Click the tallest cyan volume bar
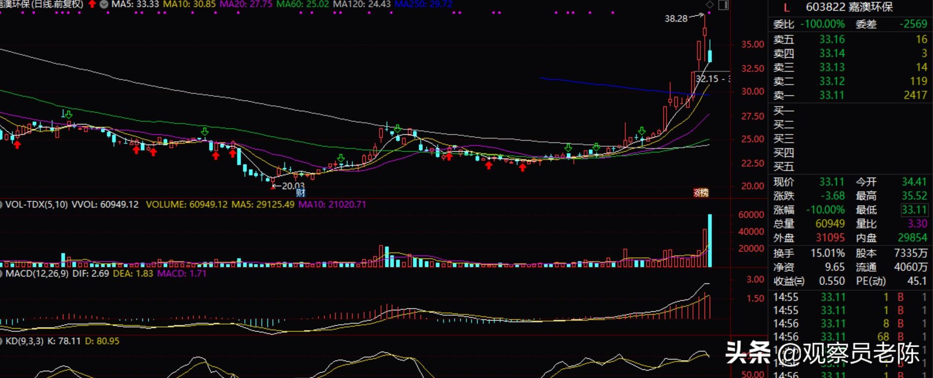Viewport: 933px width, 378px height. pos(709,240)
